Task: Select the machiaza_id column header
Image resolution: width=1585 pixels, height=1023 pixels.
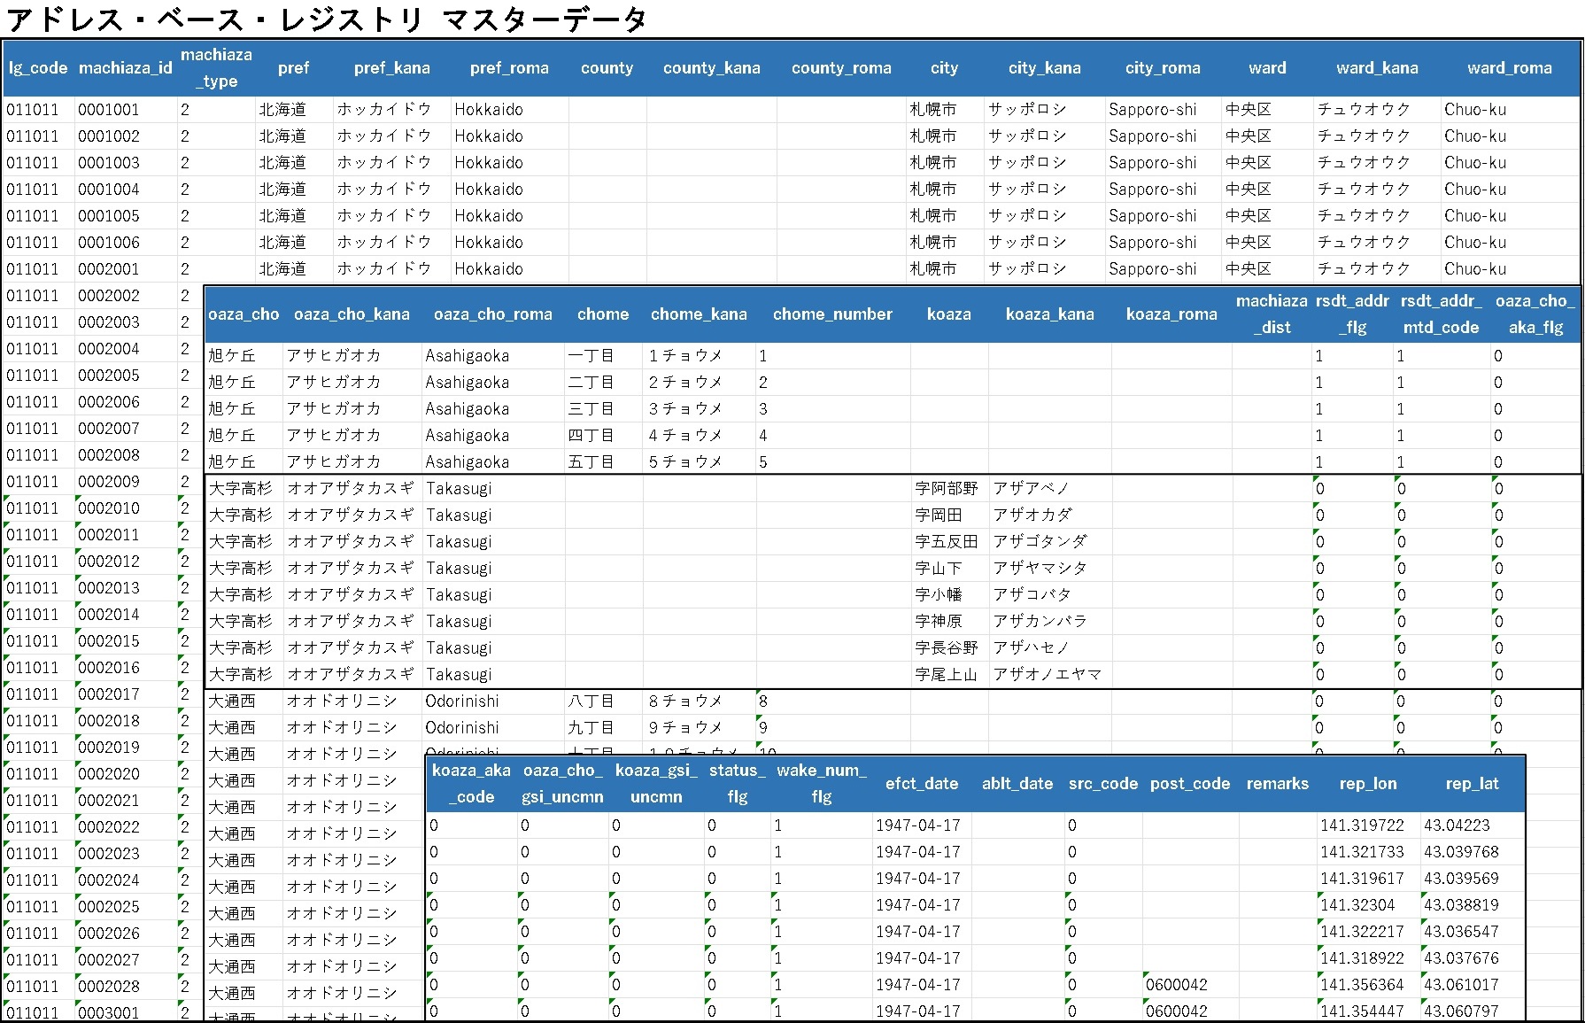Action: 125,68
